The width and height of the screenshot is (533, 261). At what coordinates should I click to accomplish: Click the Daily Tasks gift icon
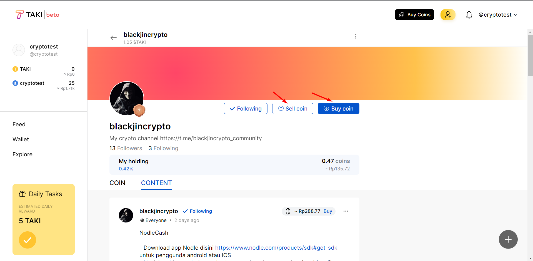click(x=22, y=194)
